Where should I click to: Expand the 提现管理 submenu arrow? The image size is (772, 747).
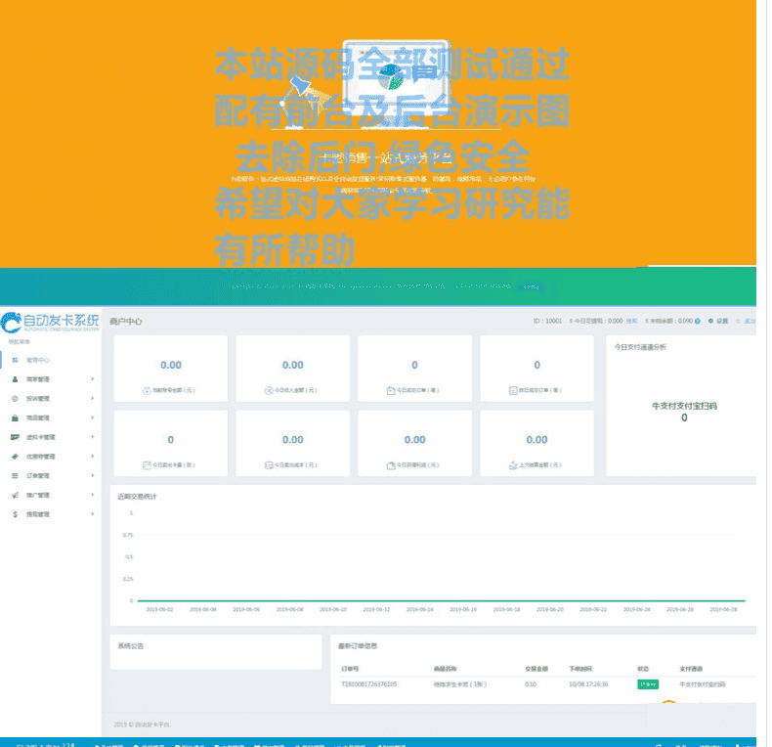93,514
